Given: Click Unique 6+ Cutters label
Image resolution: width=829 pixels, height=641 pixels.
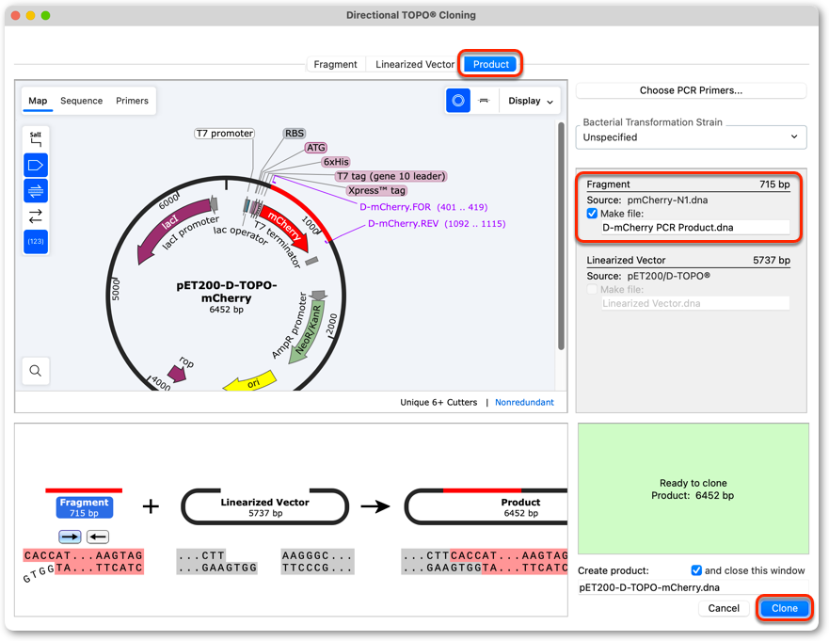Looking at the screenshot, I should pos(438,402).
